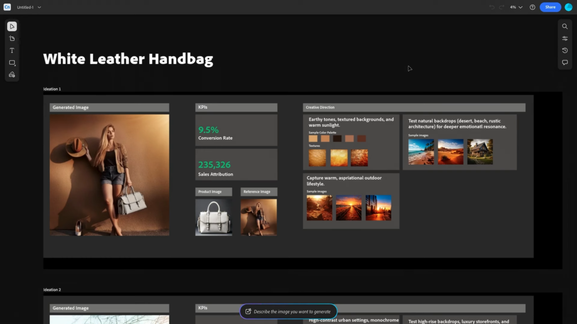Click the Cn app home logo
This screenshot has height=324, width=577.
(x=7, y=7)
